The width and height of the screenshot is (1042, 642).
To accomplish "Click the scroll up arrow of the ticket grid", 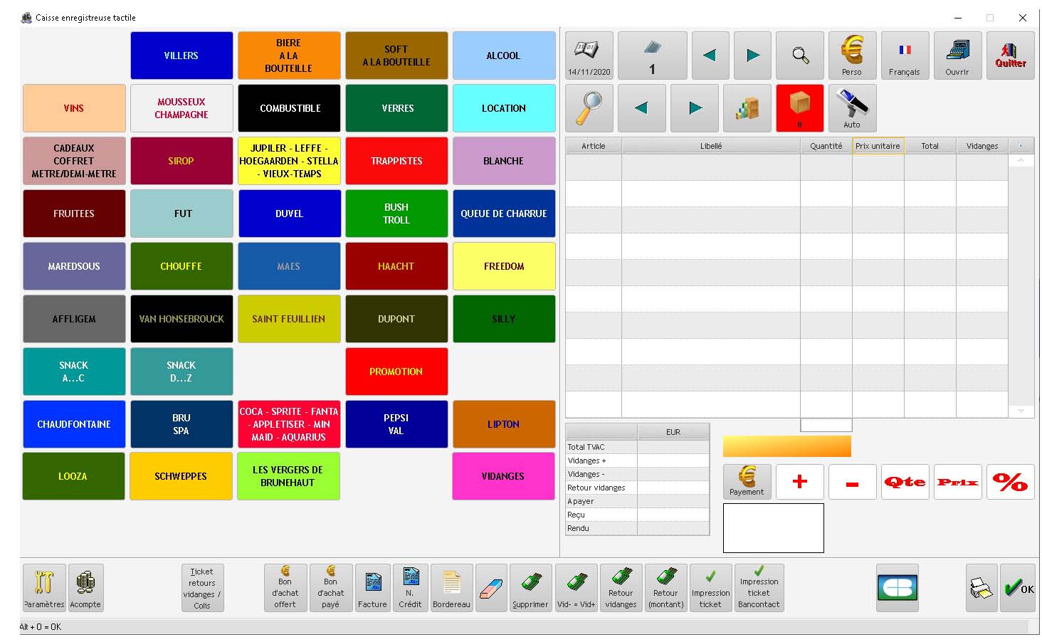I will click(x=1021, y=161).
